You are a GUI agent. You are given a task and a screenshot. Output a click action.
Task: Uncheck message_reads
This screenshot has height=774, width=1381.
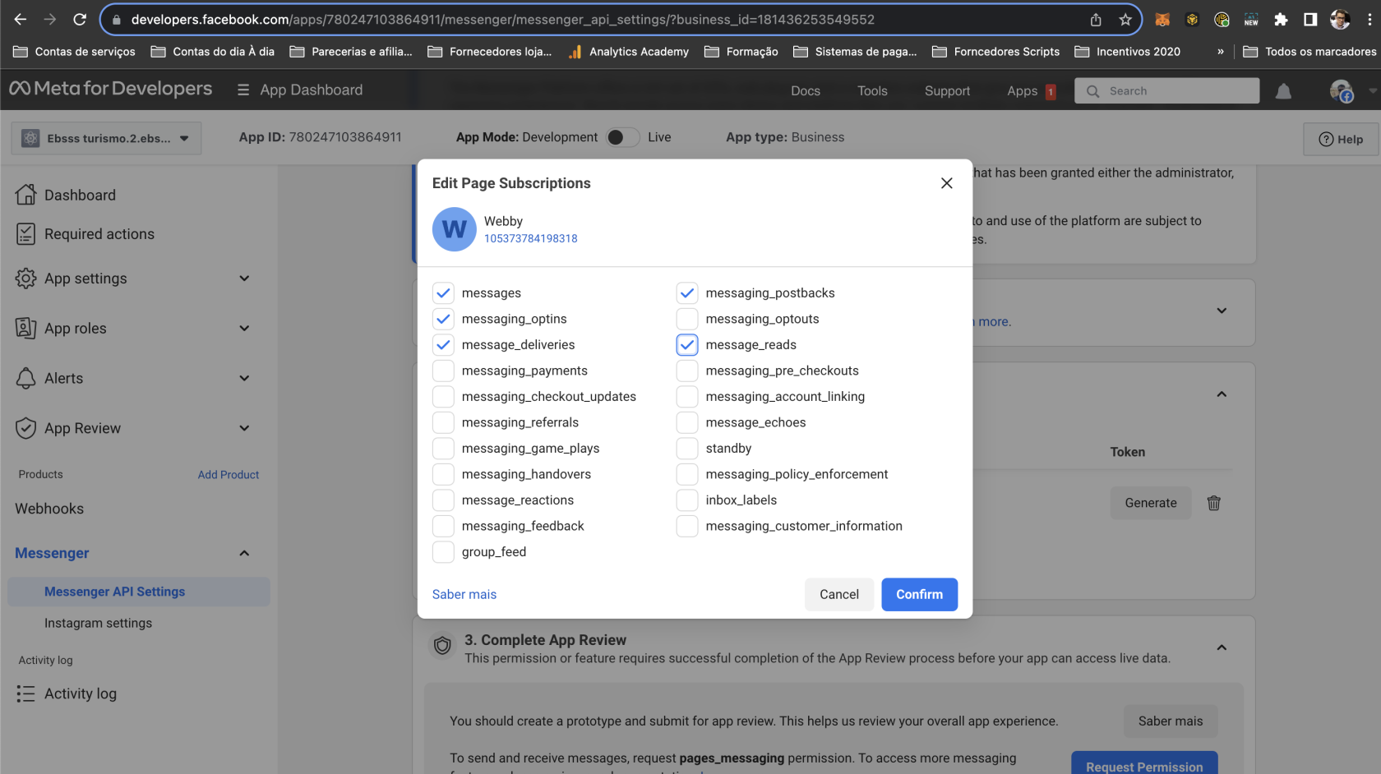pos(687,344)
